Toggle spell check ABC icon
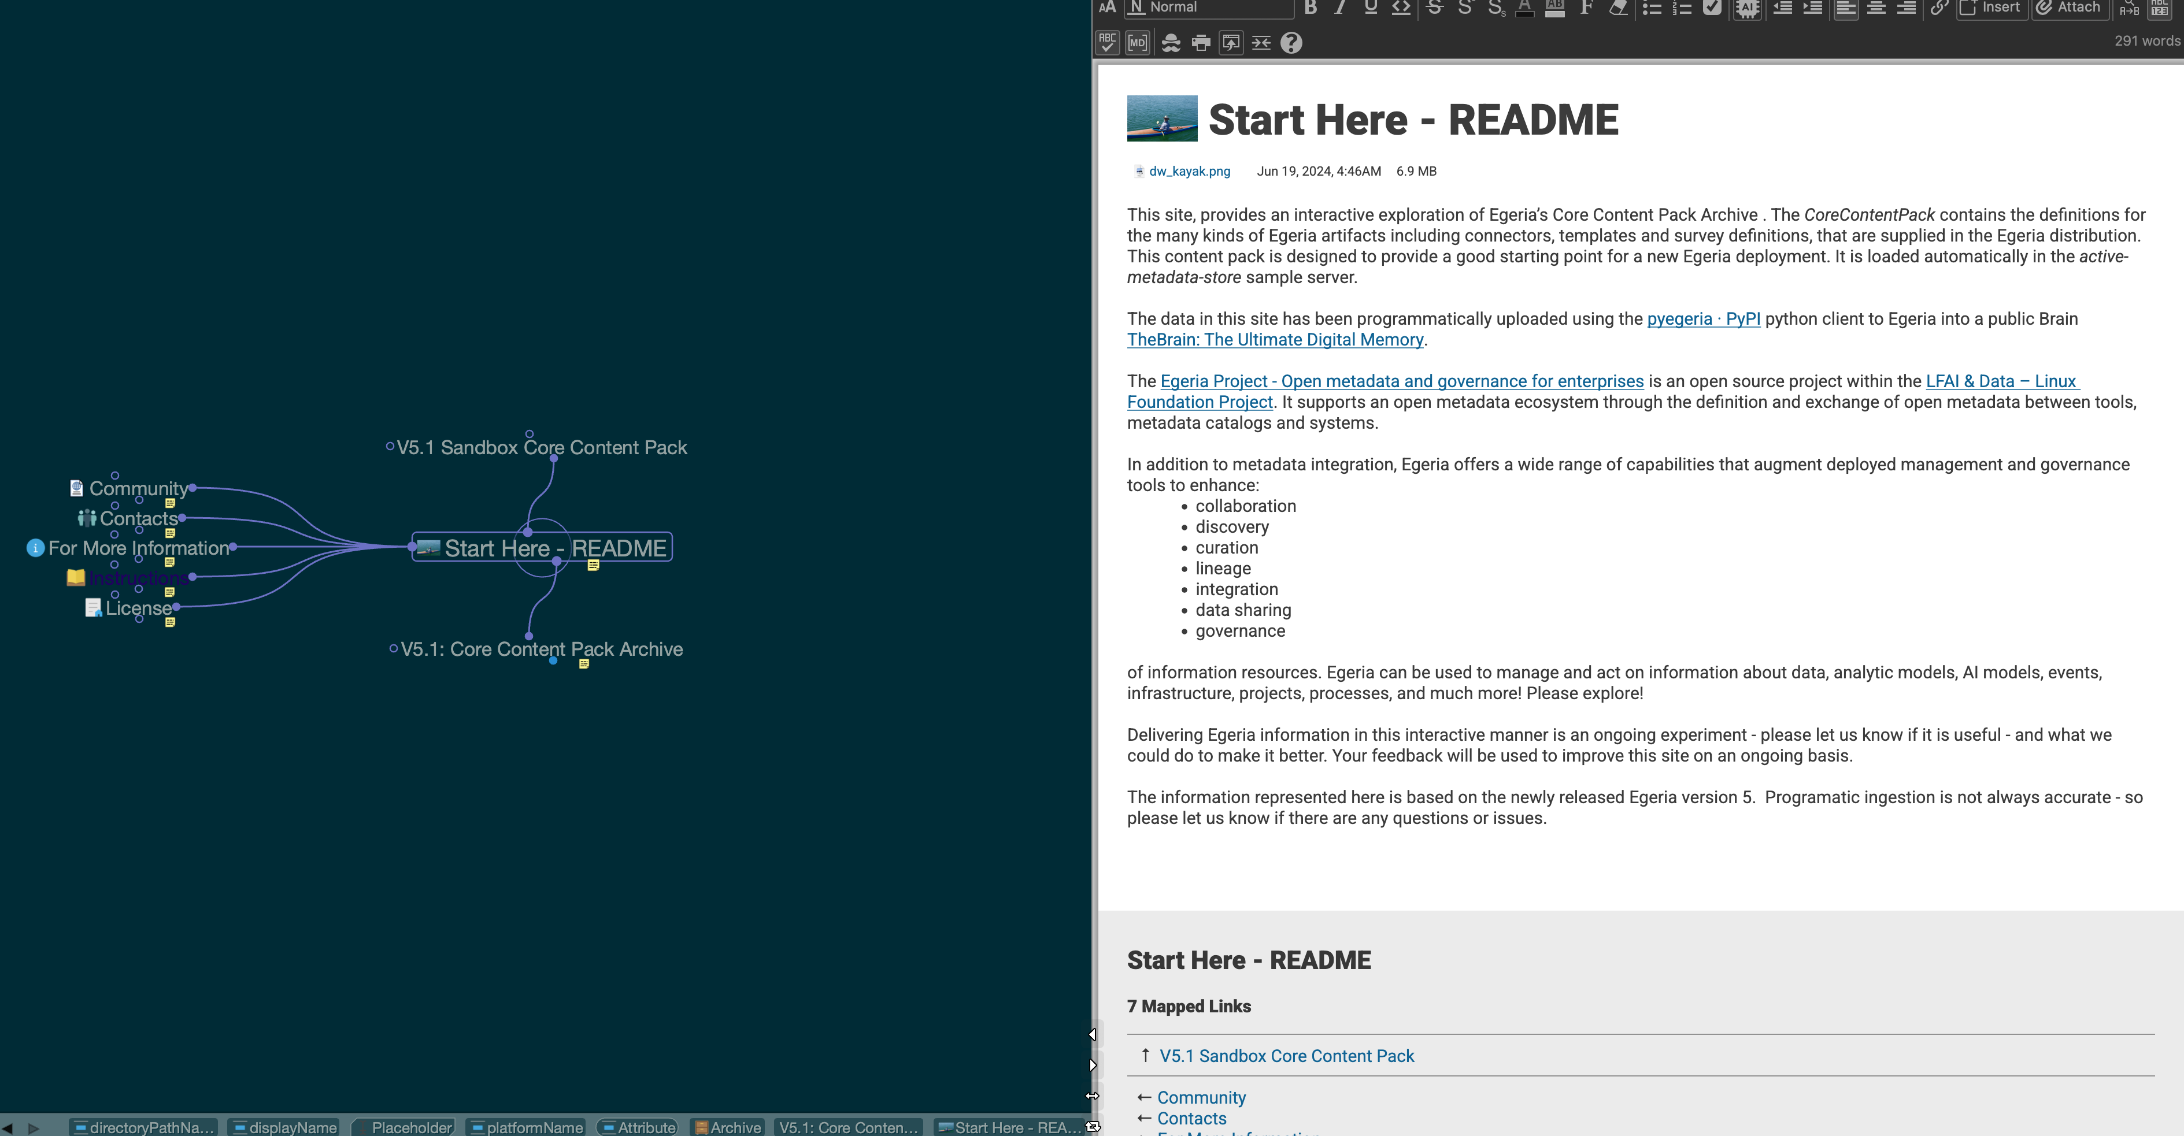The width and height of the screenshot is (2184, 1136). point(1107,42)
